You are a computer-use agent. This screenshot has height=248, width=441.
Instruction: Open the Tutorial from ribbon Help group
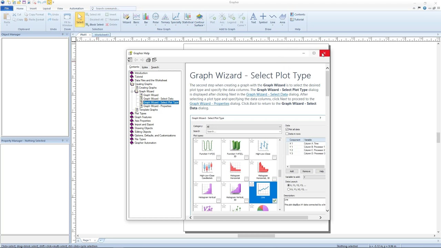pyautogui.click(x=297, y=19)
